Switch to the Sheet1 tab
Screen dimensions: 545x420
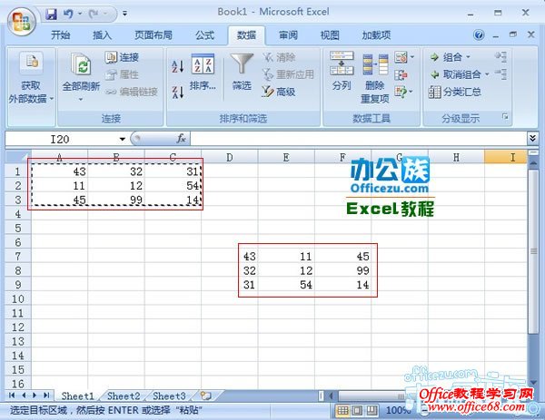[x=77, y=396]
